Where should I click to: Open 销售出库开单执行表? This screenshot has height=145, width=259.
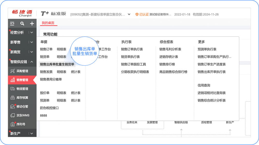click(x=212, y=72)
